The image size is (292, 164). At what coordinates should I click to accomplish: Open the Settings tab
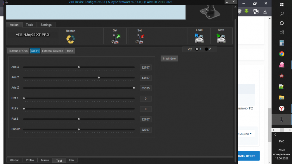pyautogui.click(x=46, y=25)
